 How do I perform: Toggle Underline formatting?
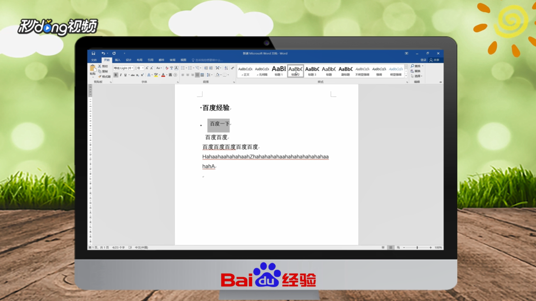tap(125, 75)
